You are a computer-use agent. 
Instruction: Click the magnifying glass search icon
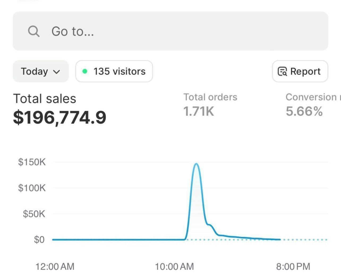(x=34, y=31)
